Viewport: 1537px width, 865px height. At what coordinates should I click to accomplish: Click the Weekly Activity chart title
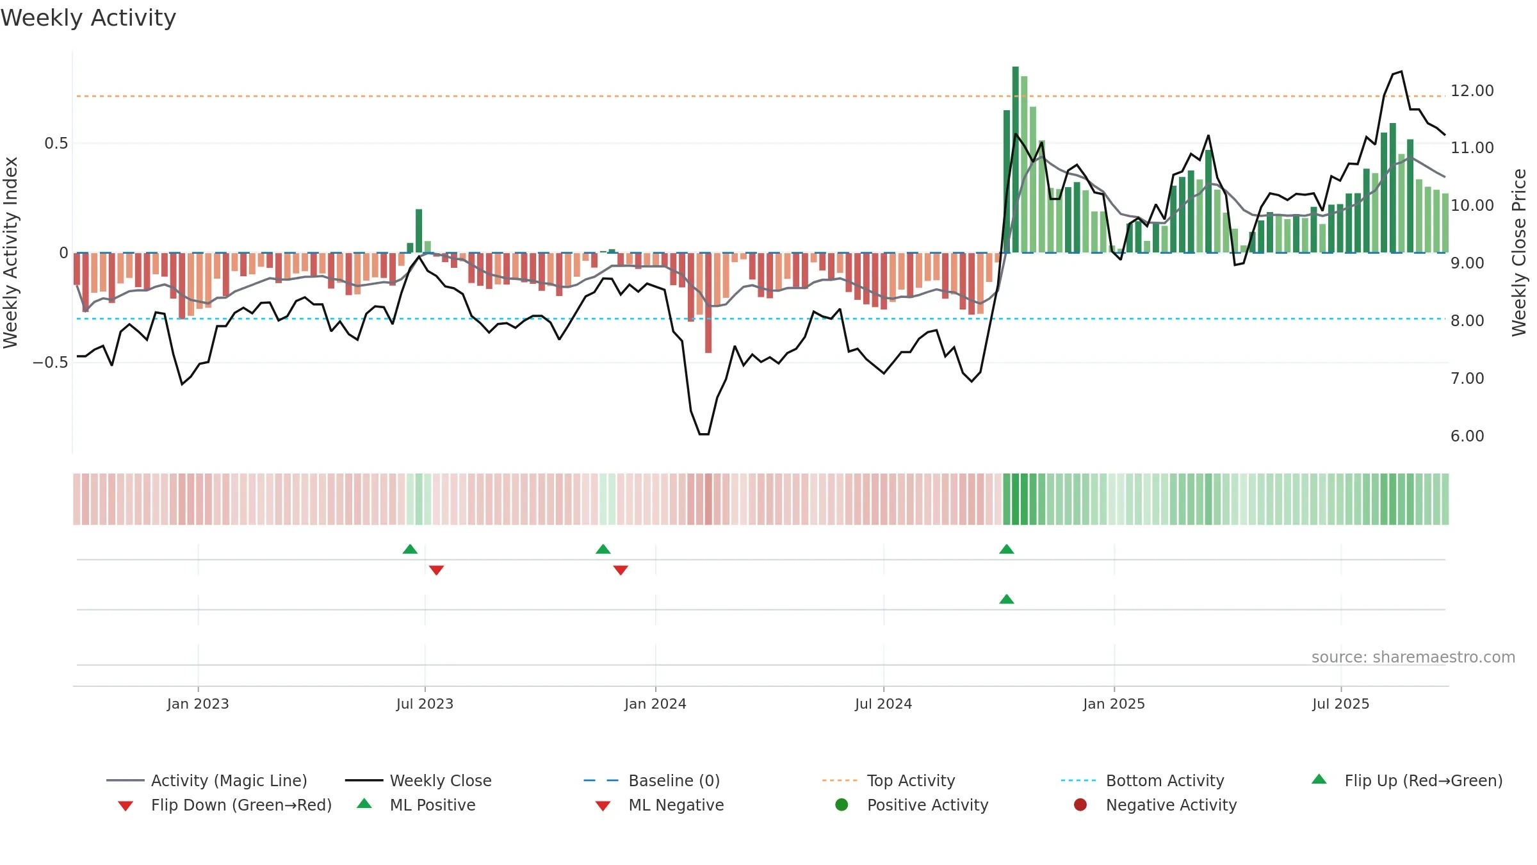(x=88, y=18)
